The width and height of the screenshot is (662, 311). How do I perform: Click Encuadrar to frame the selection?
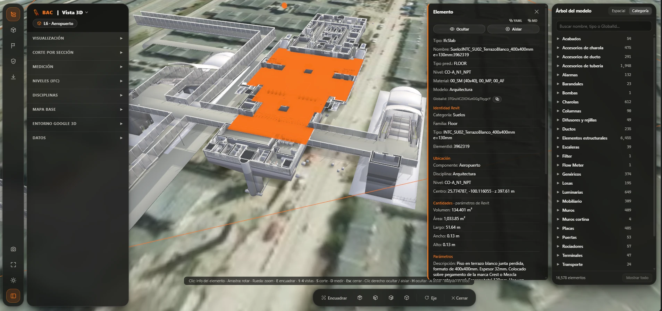(x=334, y=298)
